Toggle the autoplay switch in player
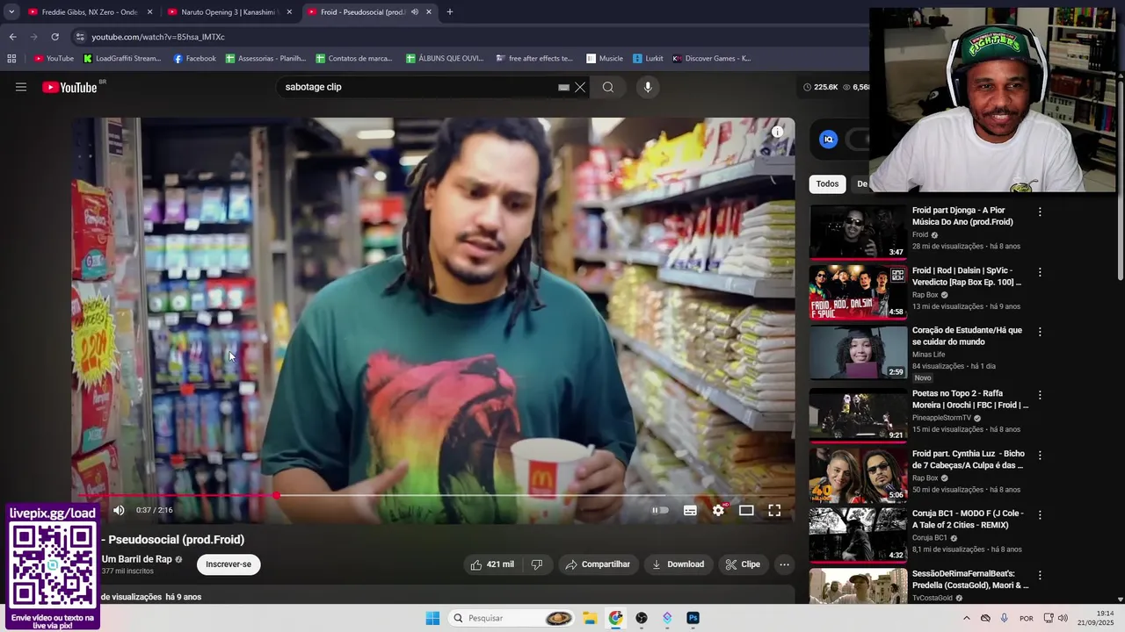 [x=660, y=510]
